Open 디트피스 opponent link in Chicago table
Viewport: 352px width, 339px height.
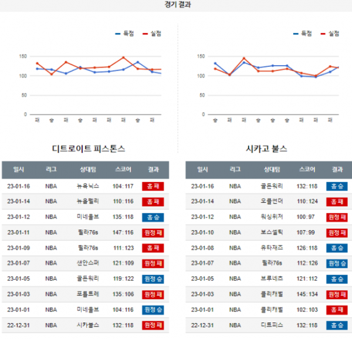pyautogui.click(x=272, y=325)
